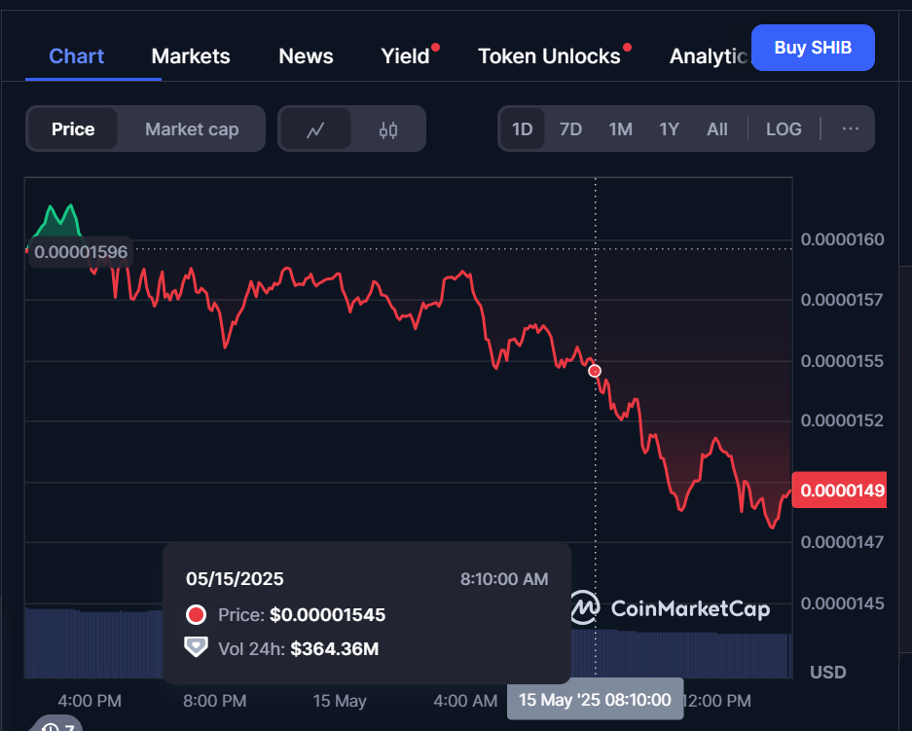Click the 12:00 PM time axis label
The image size is (912, 731).
[x=717, y=701]
